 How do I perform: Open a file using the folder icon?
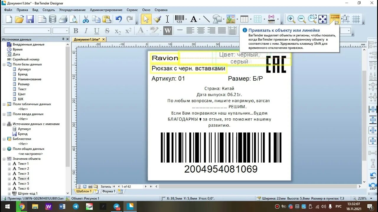coord(19,19)
